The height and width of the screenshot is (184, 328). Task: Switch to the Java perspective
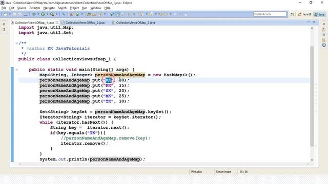(320, 14)
